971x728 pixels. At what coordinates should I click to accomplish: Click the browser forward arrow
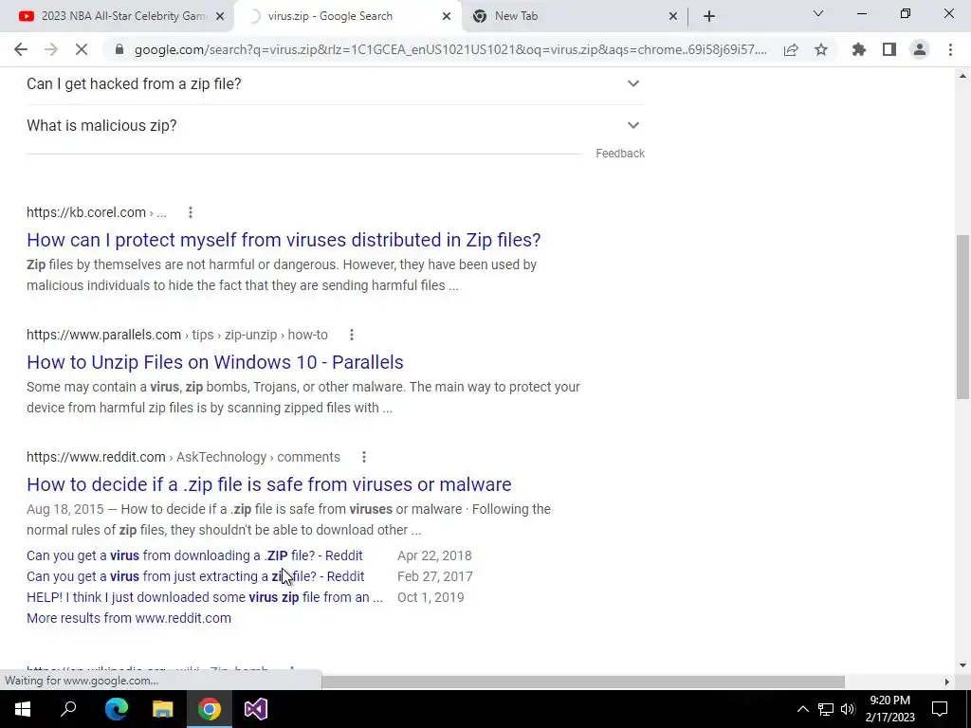(x=51, y=49)
